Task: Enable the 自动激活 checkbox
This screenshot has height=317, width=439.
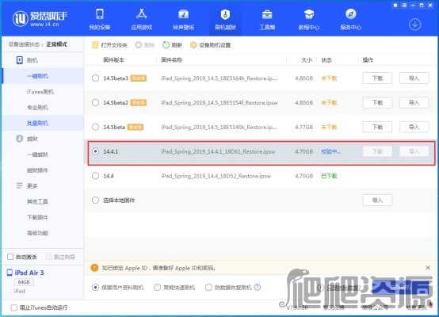Action: pos(10,257)
